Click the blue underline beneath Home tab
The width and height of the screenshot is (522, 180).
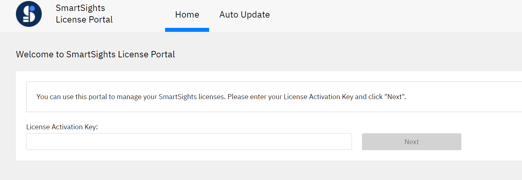(187, 30)
